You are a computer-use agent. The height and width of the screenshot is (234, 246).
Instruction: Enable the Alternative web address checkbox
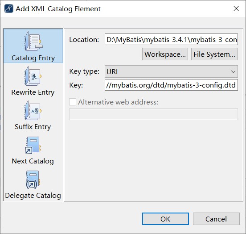(73, 102)
